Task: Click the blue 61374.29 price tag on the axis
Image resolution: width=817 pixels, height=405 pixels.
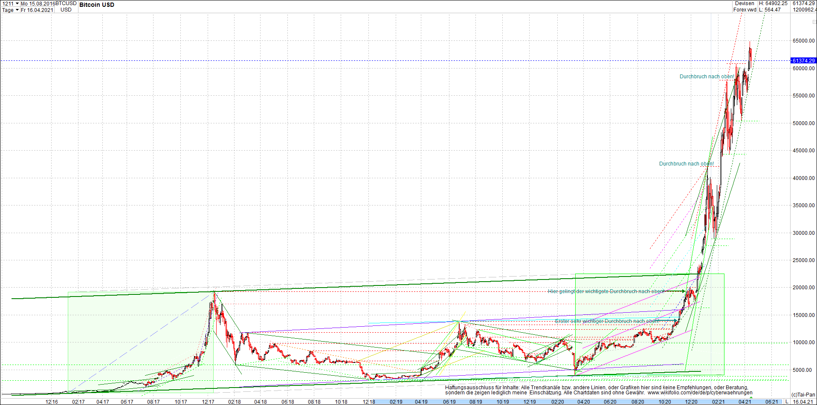Action: (x=803, y=61)
